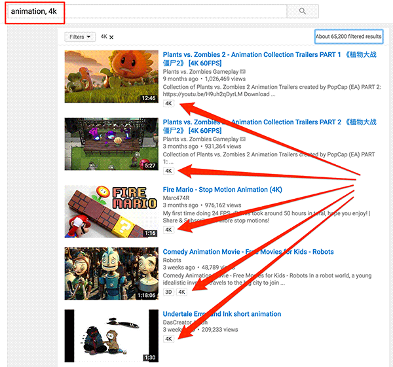Open Fire Mario - Stop Motion Animation title

[222, 190]
